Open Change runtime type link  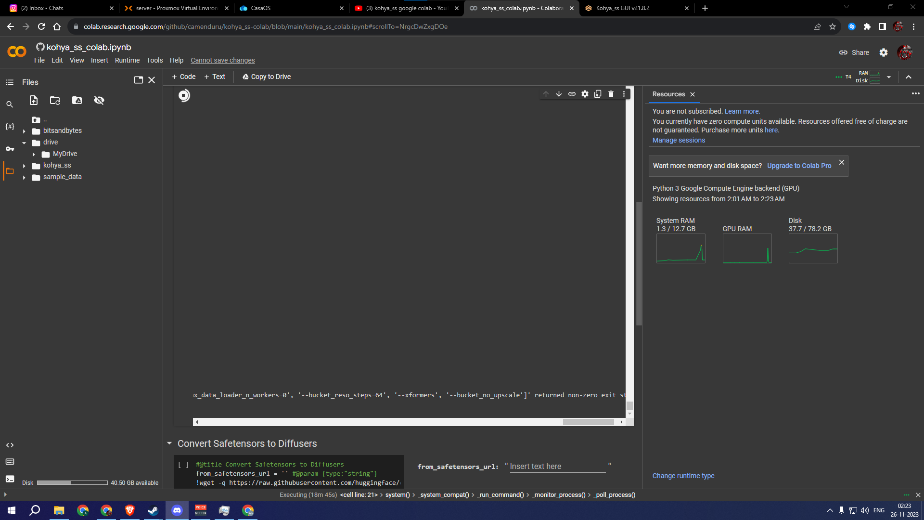[683, 476]
